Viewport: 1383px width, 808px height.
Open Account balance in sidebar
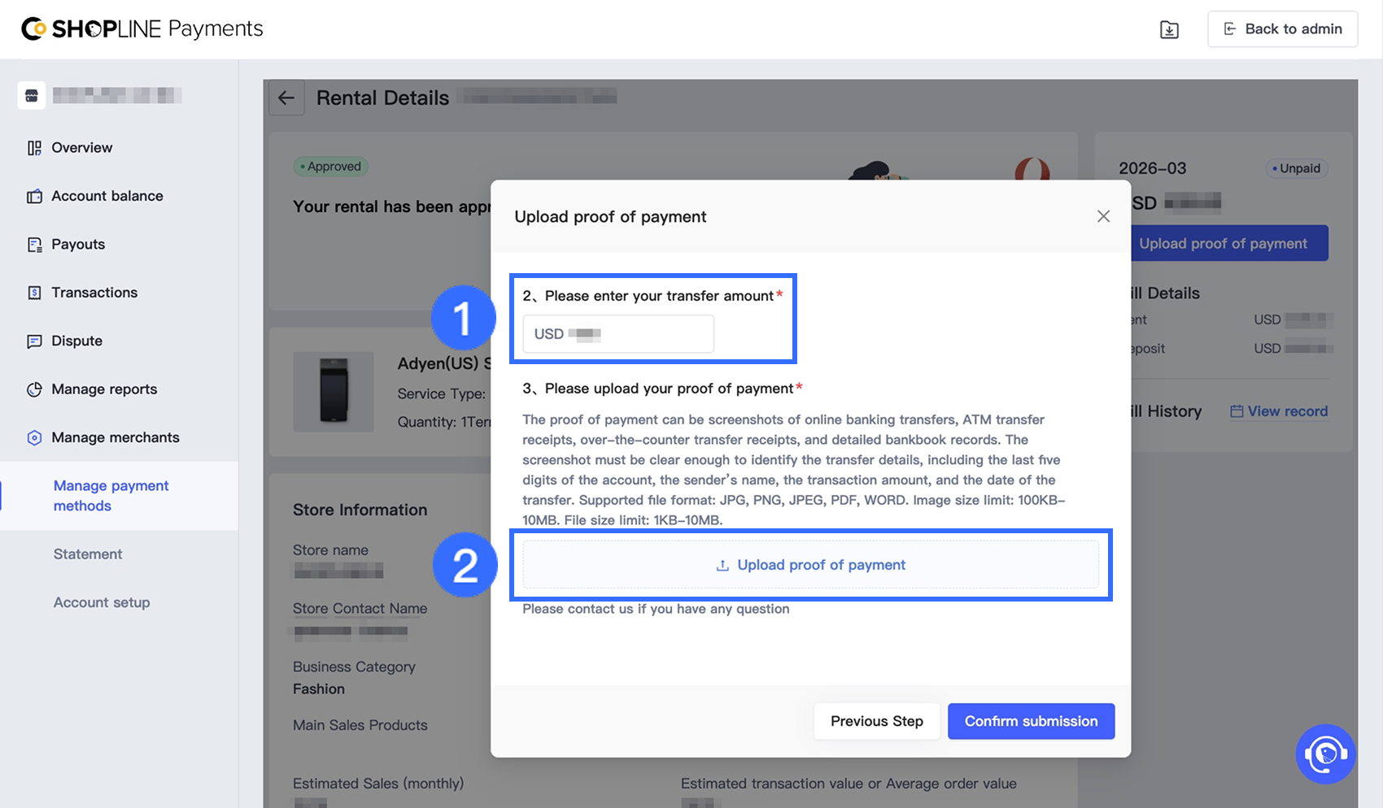click(107, 196)
